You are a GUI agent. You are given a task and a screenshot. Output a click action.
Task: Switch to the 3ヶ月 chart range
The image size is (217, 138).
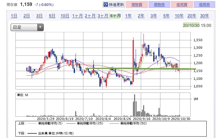coord(103,16)
